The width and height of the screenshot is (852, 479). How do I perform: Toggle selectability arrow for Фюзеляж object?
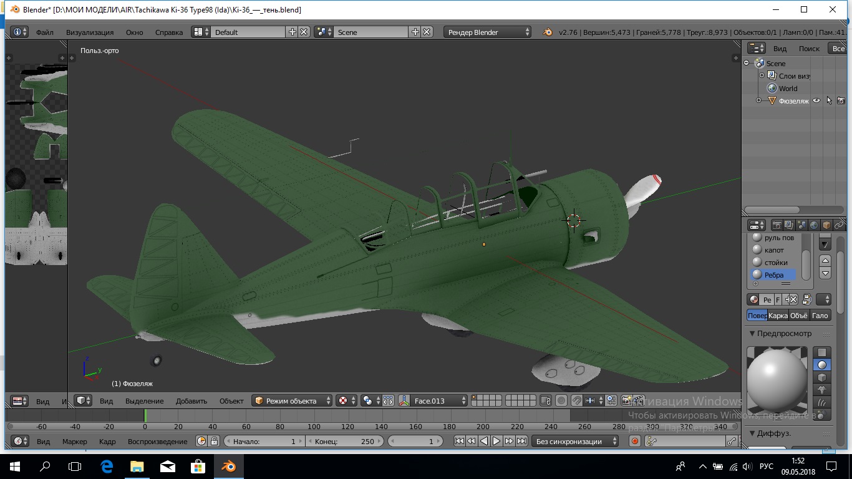pos(829,100)
